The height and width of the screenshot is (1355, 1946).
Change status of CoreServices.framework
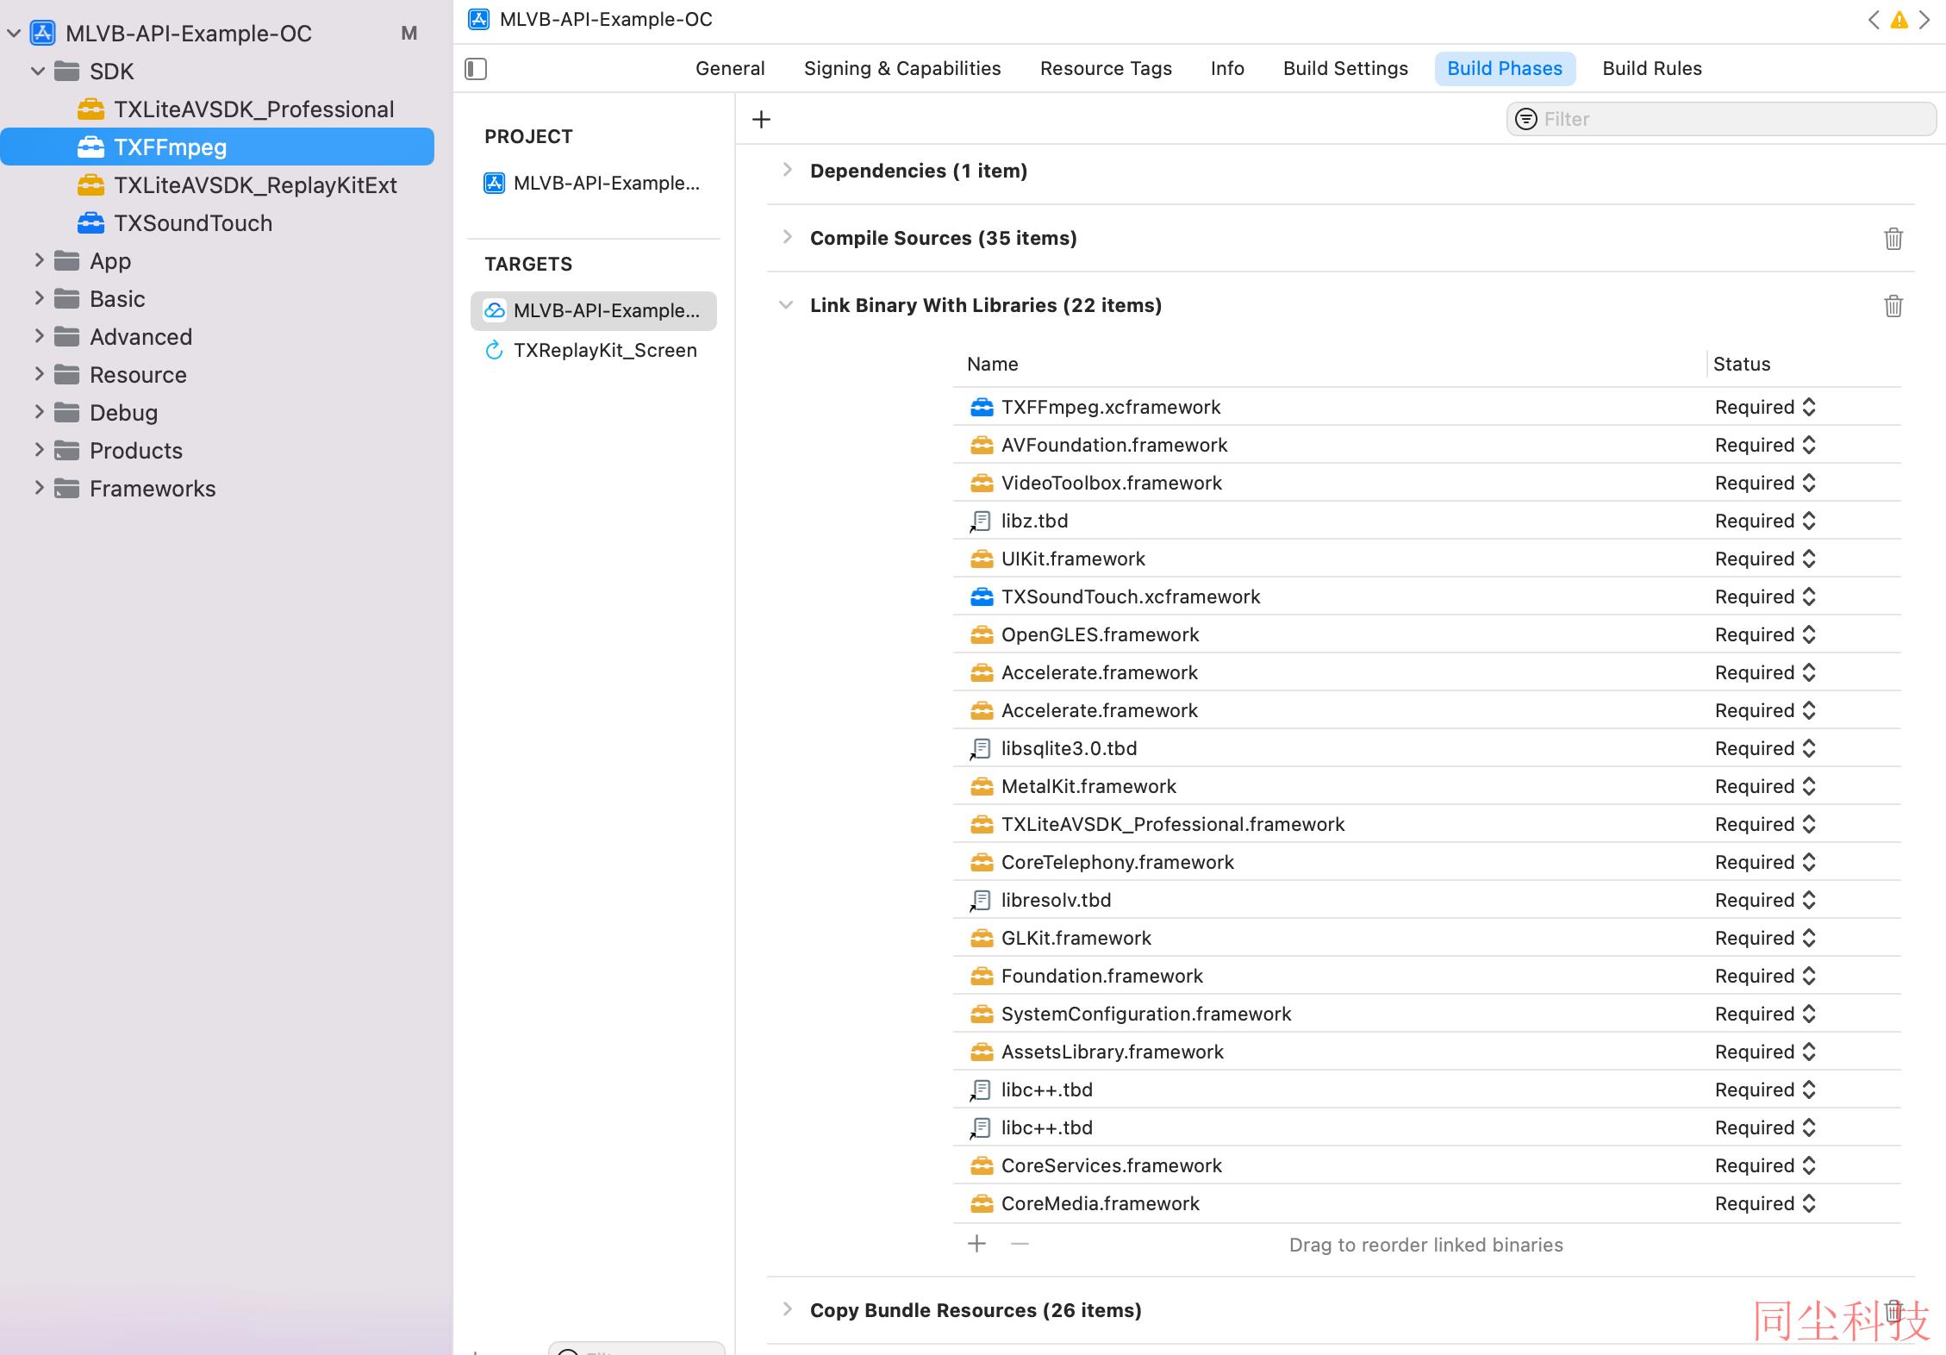pyautogui.click(x=1765, y=1165)
